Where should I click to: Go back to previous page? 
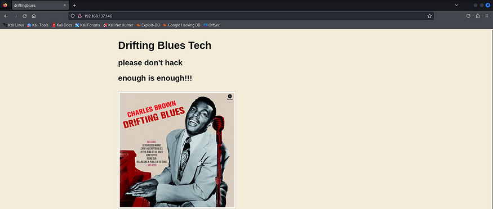point(6,16)
